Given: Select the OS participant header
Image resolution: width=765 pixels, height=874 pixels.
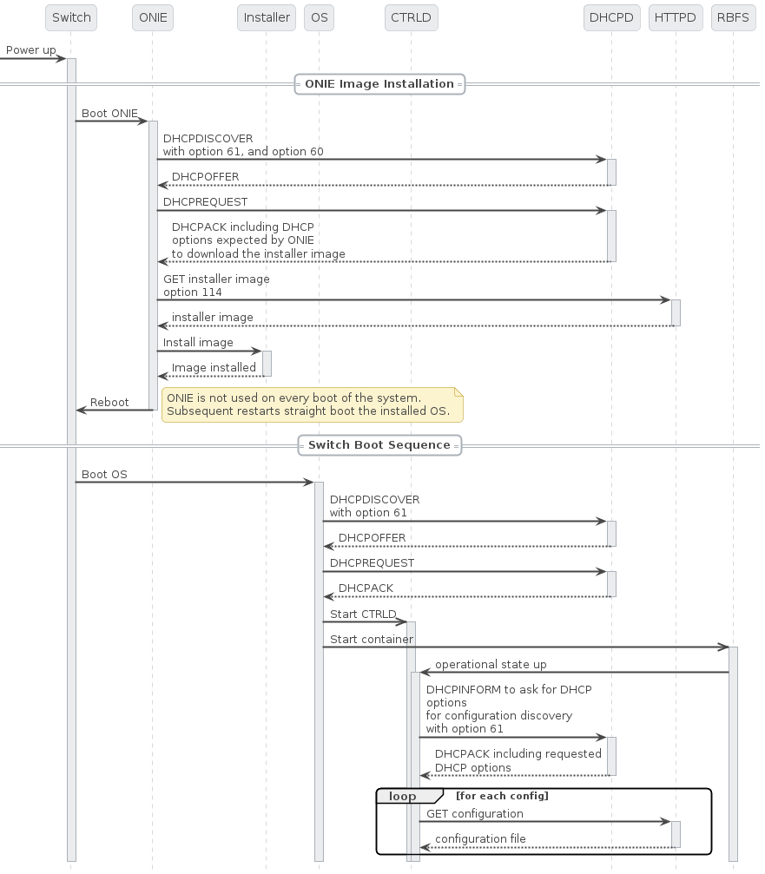Looking at the screenshot, I should [x=319, y=17].
